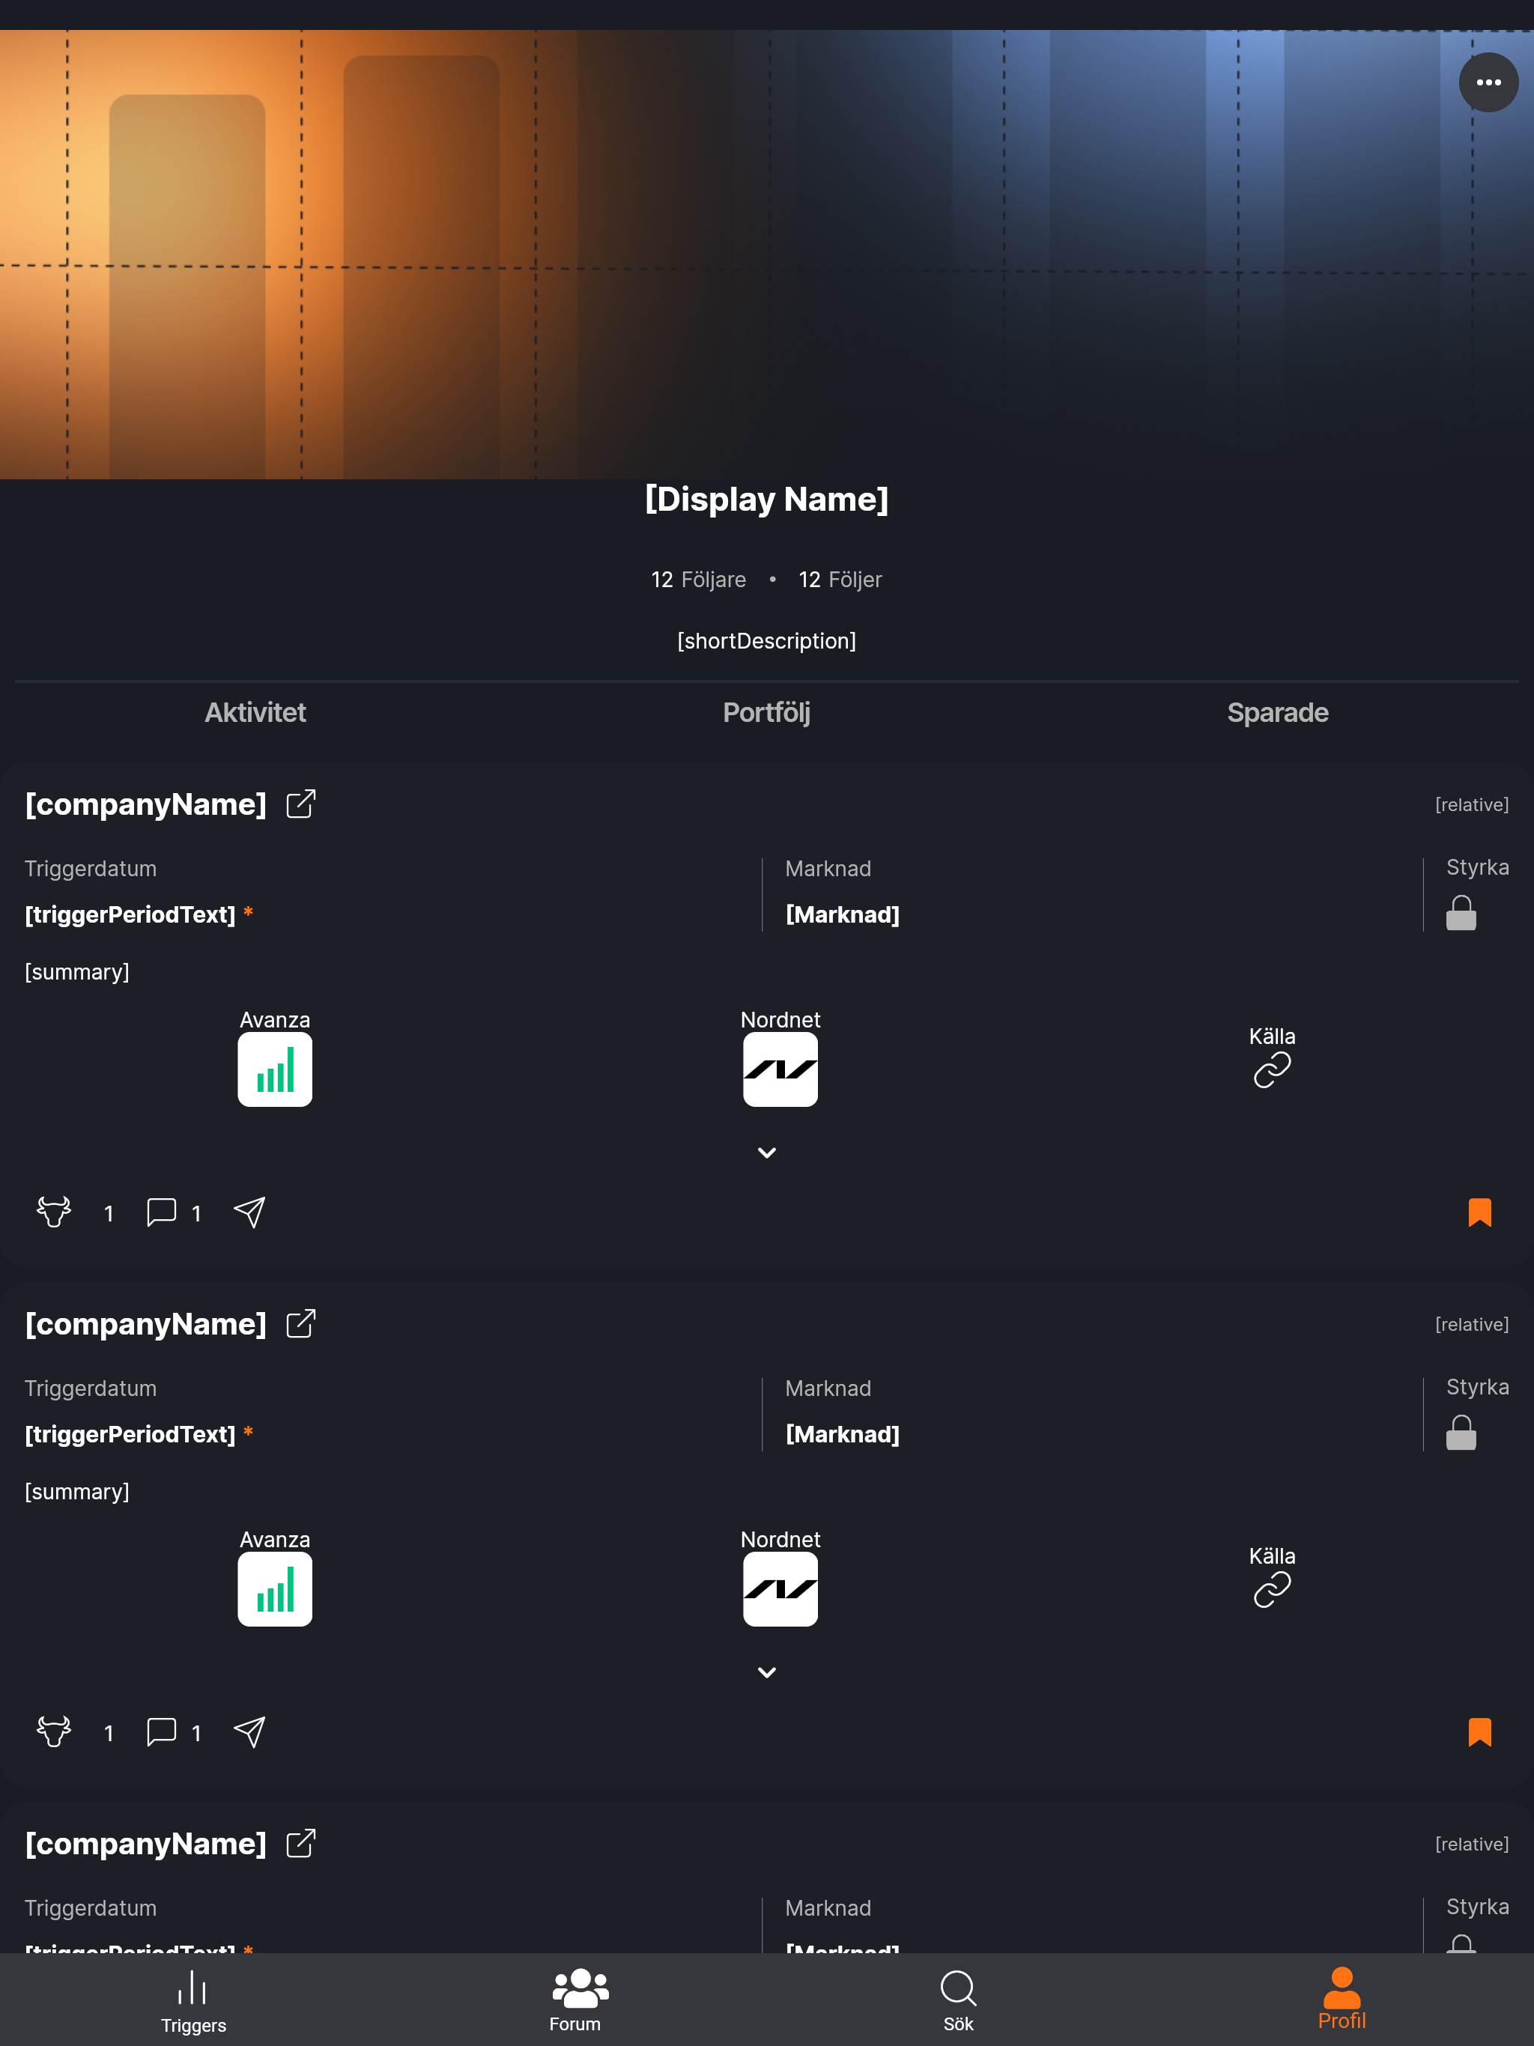Tap [summary] text in first trigger card

[77, 972]
